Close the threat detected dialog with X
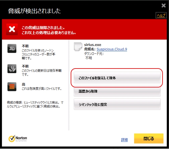The image size is (169, 149). [x=163, y=6]
